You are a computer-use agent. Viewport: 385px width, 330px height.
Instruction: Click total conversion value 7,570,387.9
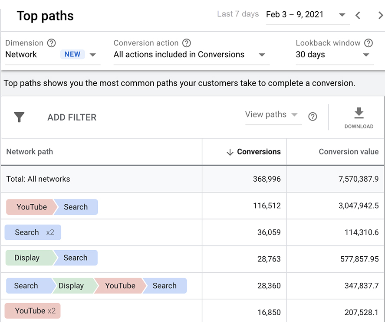(x=359, y=179)
